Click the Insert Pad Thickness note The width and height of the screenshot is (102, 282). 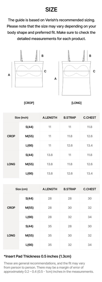click(37, 256)
